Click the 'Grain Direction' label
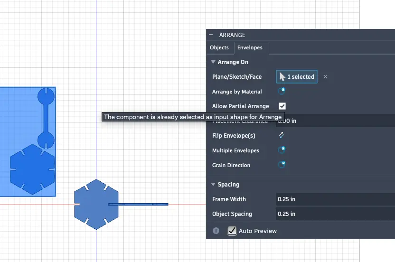This screenshot has height=262, width=395. point(231,165)
